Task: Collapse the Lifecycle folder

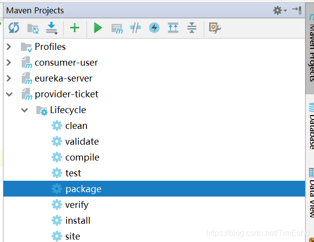Action: click(24, 110)
